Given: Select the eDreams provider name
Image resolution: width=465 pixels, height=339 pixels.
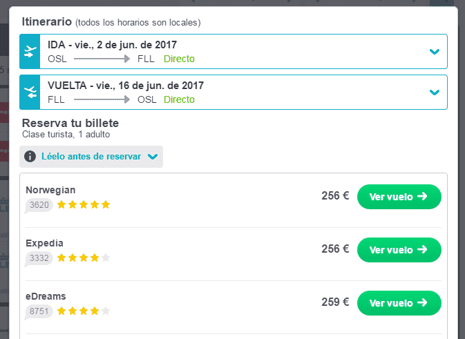Looking at the screenshot, I should (x=46, y=296).
